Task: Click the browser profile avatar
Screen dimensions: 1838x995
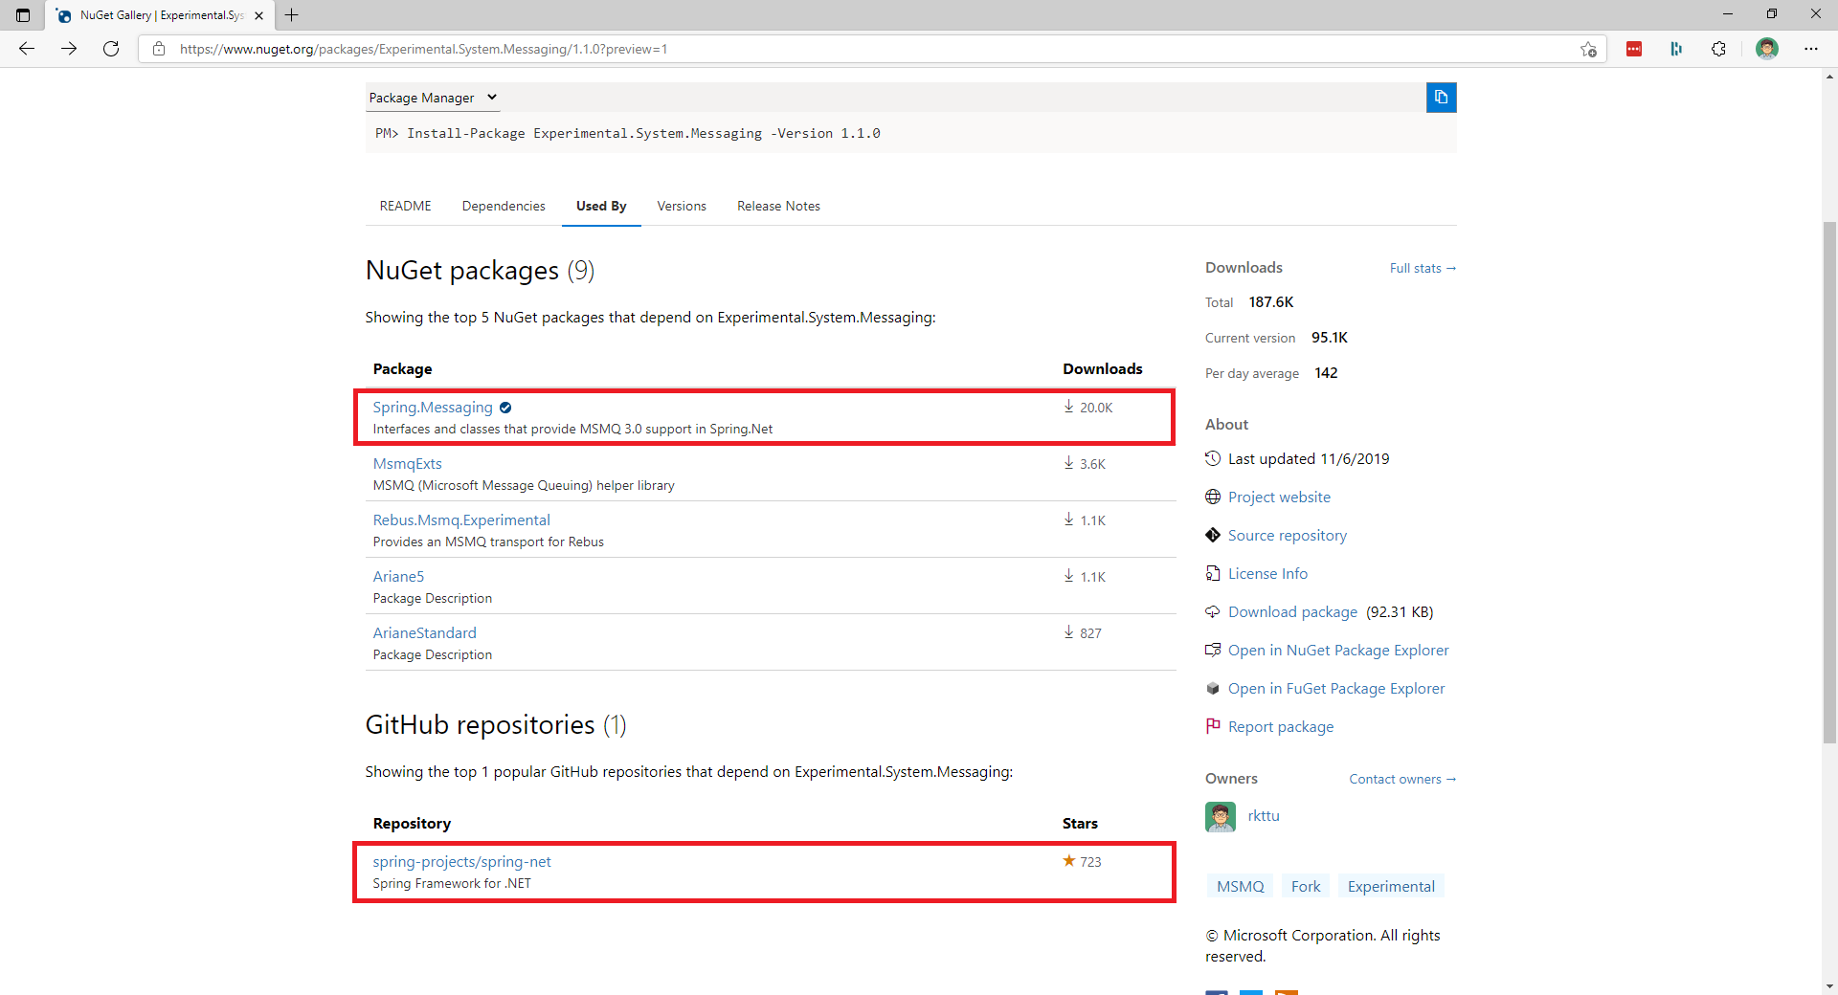Action: [1766, 49]
